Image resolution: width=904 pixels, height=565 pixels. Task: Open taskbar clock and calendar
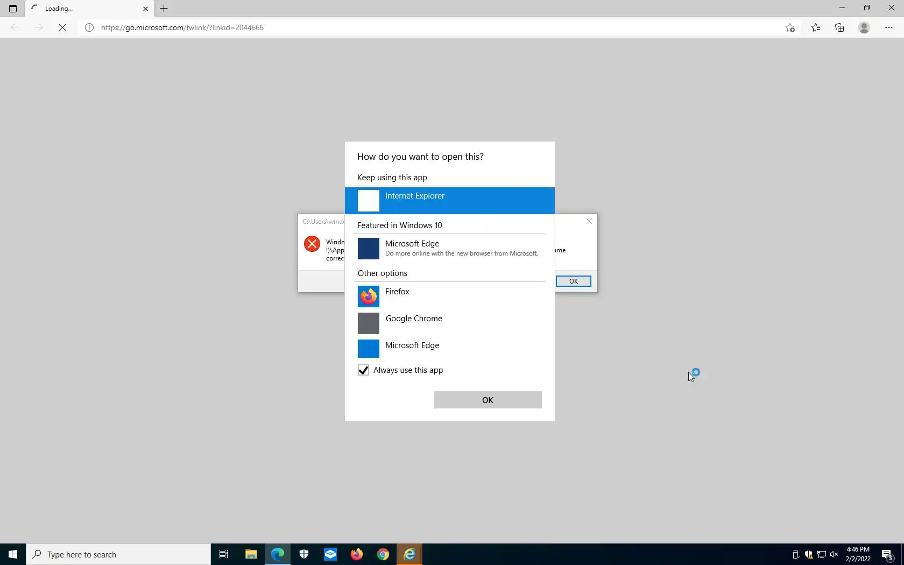[x=858, y=554]
